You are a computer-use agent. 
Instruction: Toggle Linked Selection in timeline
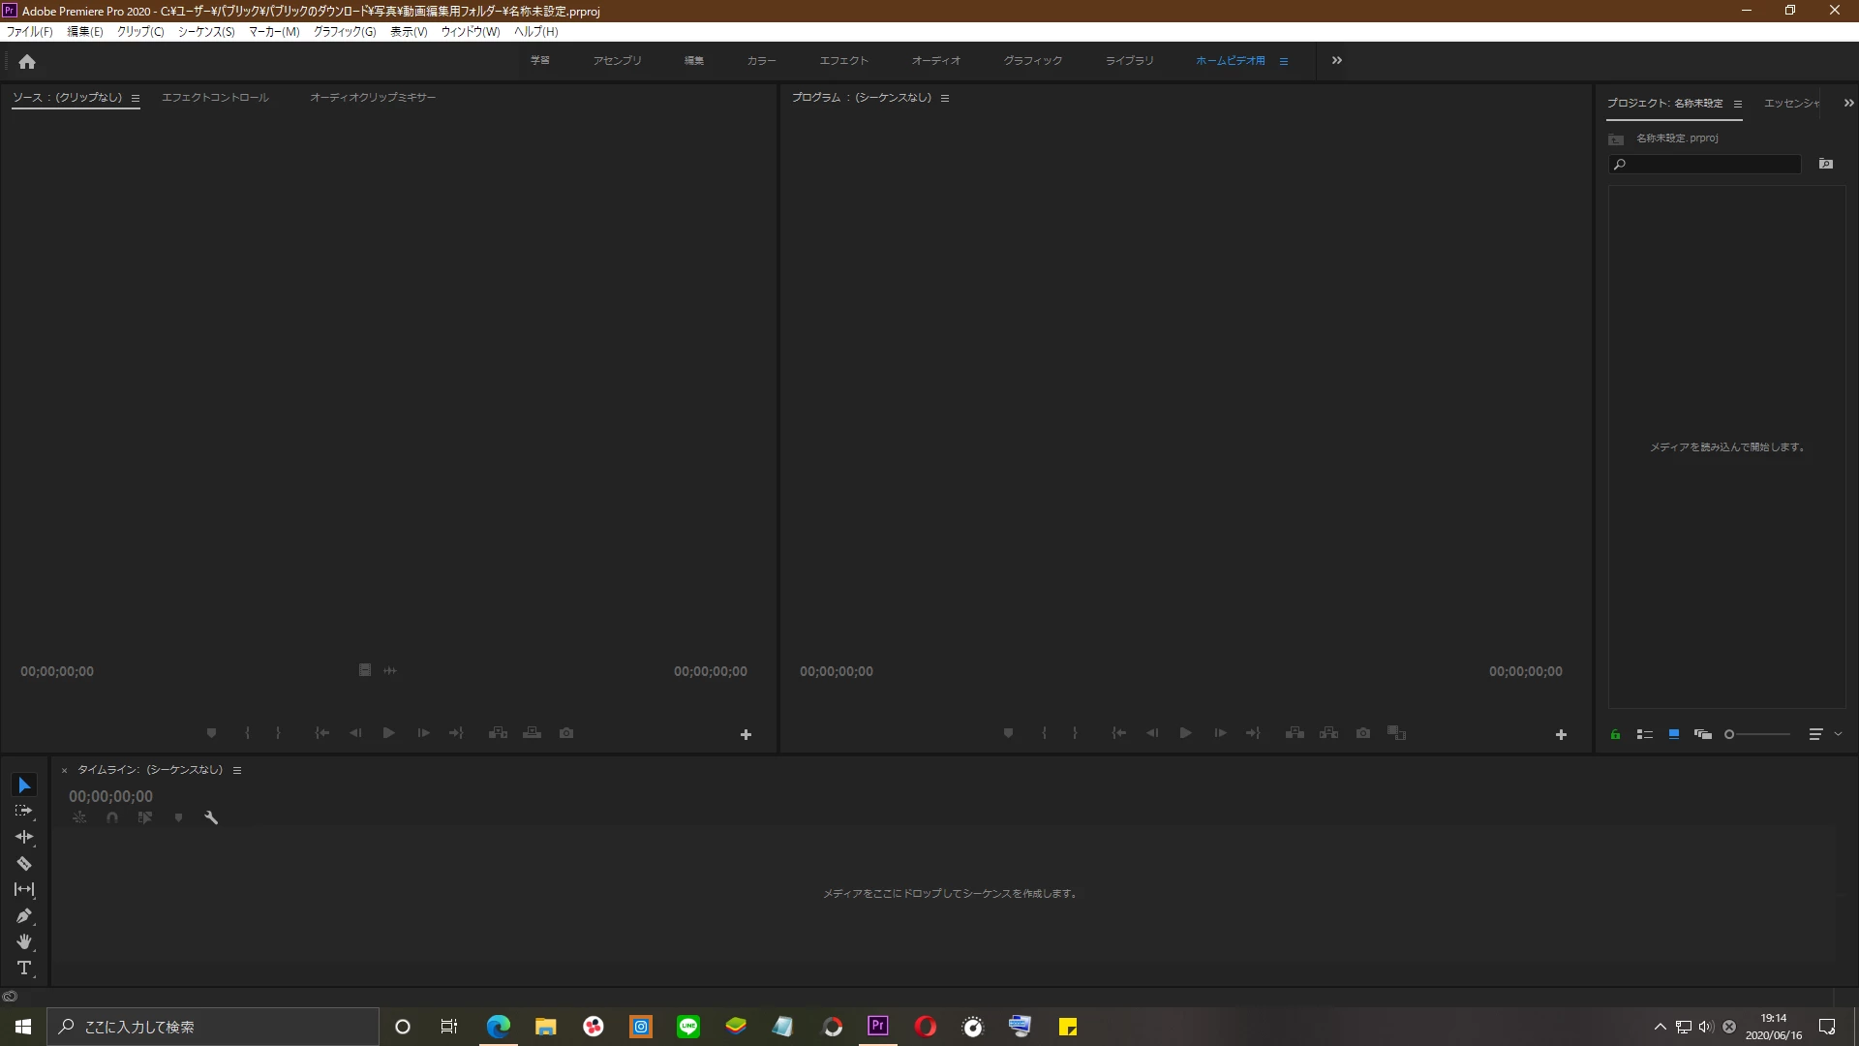(x=144, y=817)
